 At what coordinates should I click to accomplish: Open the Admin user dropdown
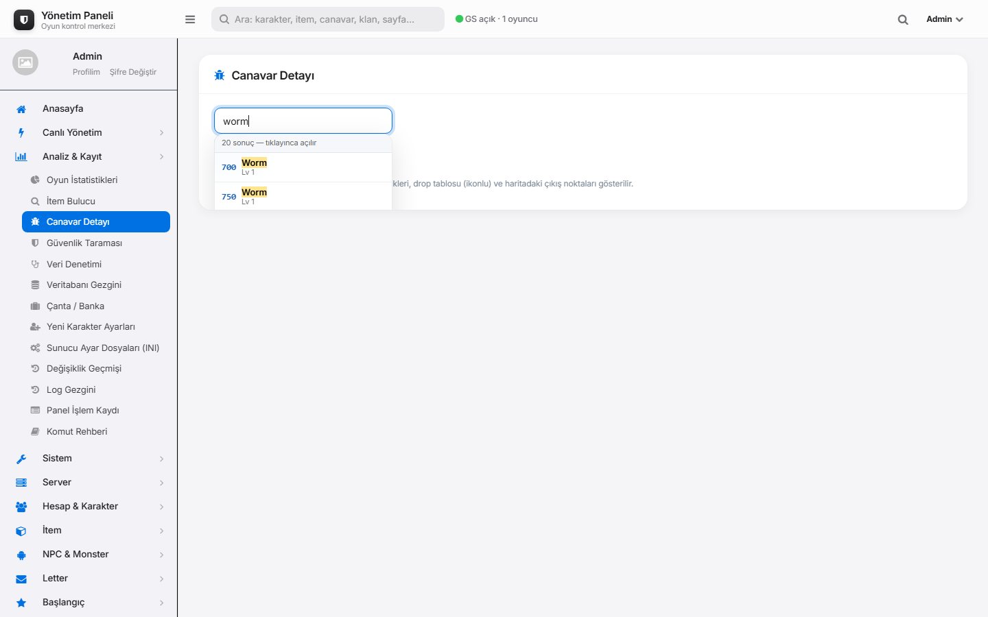pyautogui.click(x=945, y=19)
